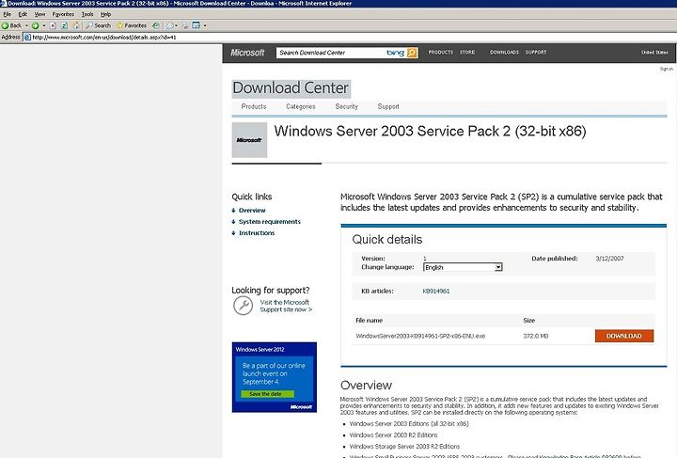Select the Products tab under Download Center
The image size is (677, 458).
tap(254, 106)
